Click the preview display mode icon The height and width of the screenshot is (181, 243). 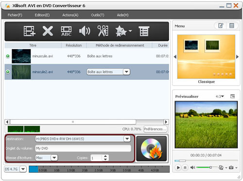[x=221, y=167]
